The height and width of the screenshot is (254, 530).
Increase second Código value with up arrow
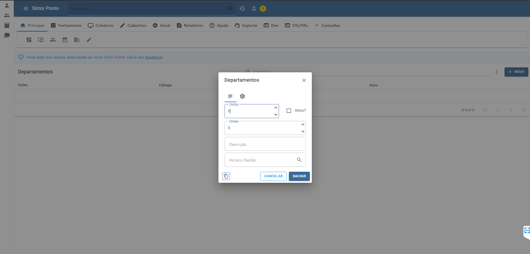click(303, 125)
